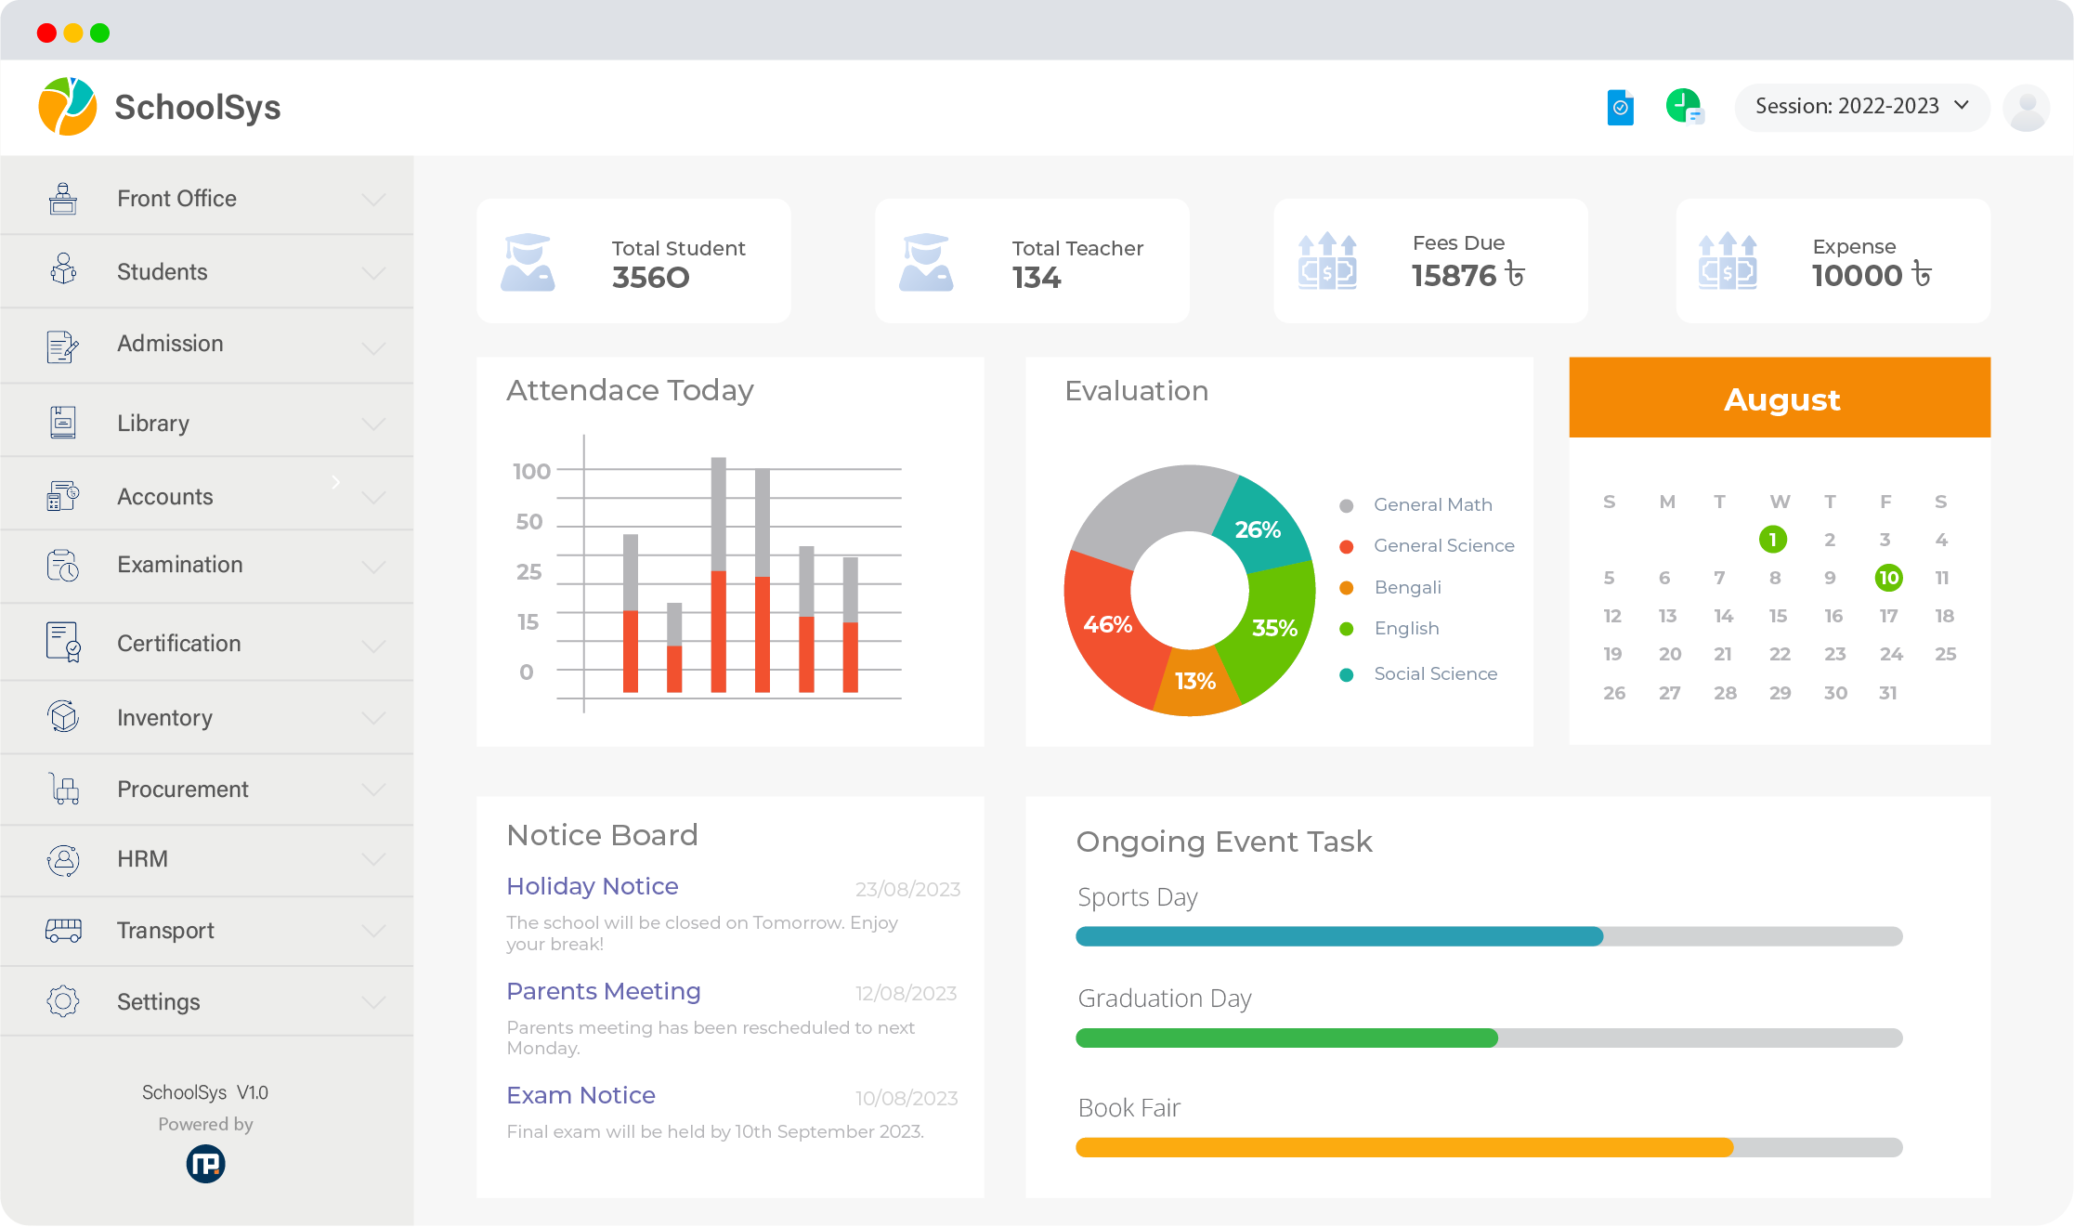This screenshot has height=1227, width=2074.
Task: Select the Examination schedule icon
Action: pos(62,565)
